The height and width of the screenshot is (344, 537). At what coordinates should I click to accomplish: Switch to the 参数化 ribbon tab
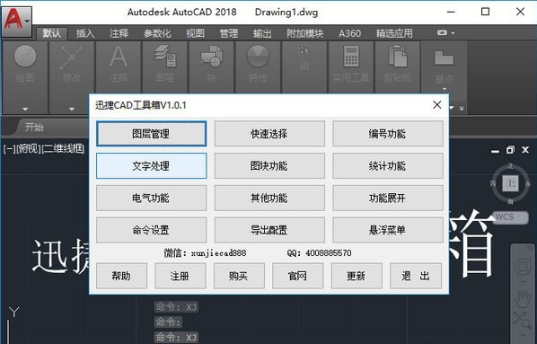pyautogui.click(x=157, y=33)
